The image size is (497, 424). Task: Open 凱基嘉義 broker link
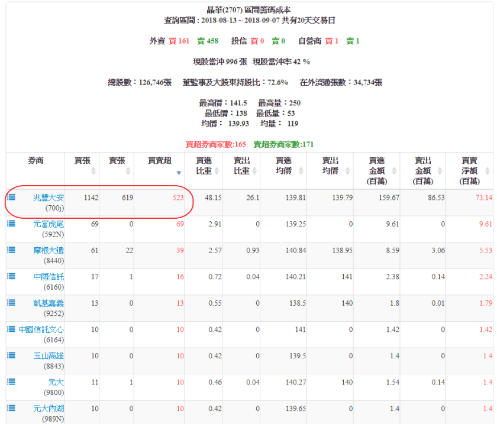coord(48,303)
